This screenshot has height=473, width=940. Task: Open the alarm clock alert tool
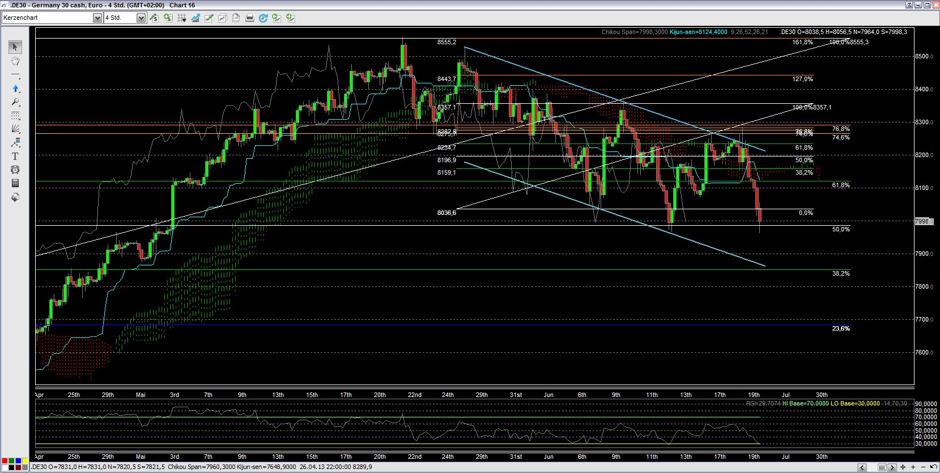coord(15,170)
